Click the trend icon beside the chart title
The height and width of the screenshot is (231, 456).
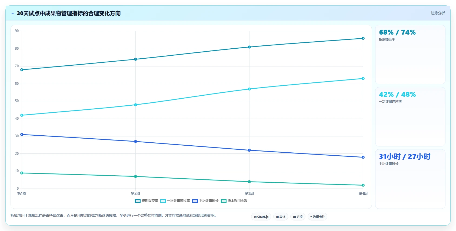point(13,14)
